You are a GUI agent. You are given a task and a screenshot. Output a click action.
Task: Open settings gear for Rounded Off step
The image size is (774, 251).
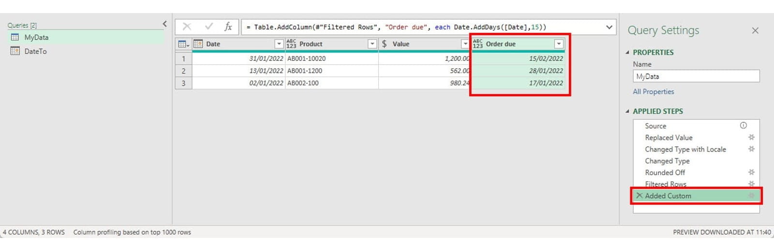tap(751, 172)
